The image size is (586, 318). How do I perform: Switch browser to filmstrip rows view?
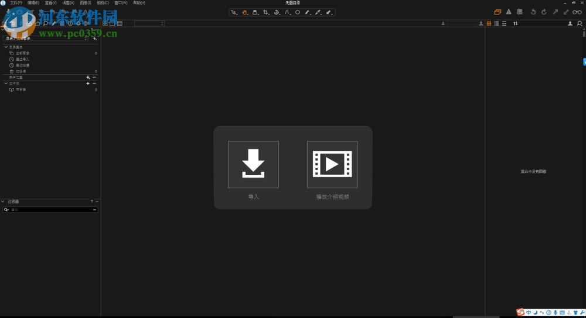coord(504,23)
